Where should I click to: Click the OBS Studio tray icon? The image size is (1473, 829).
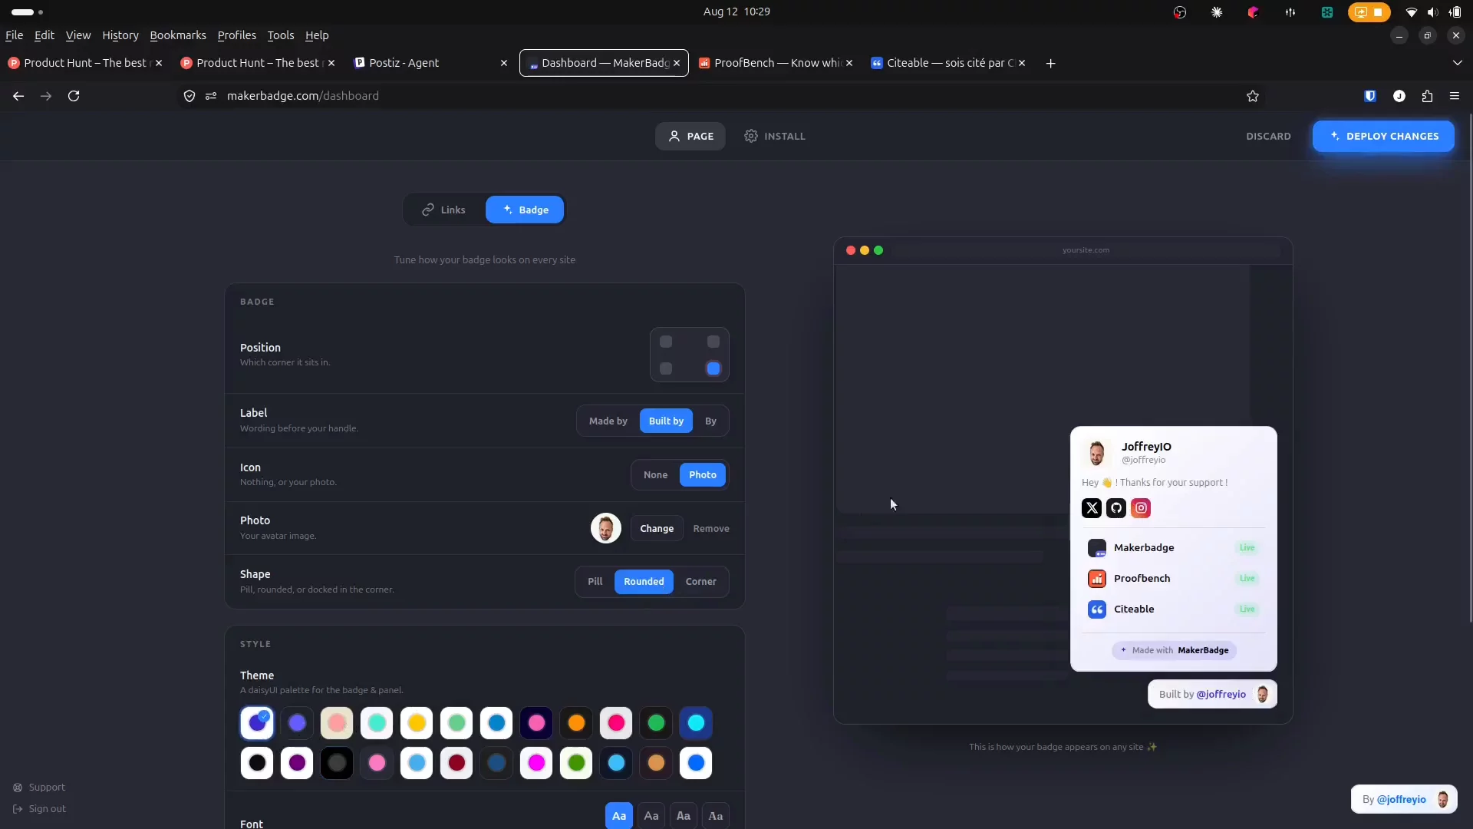(1180, 12)
